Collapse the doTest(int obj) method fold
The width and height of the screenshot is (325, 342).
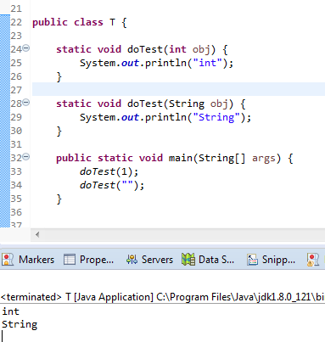tap(25, 48)
